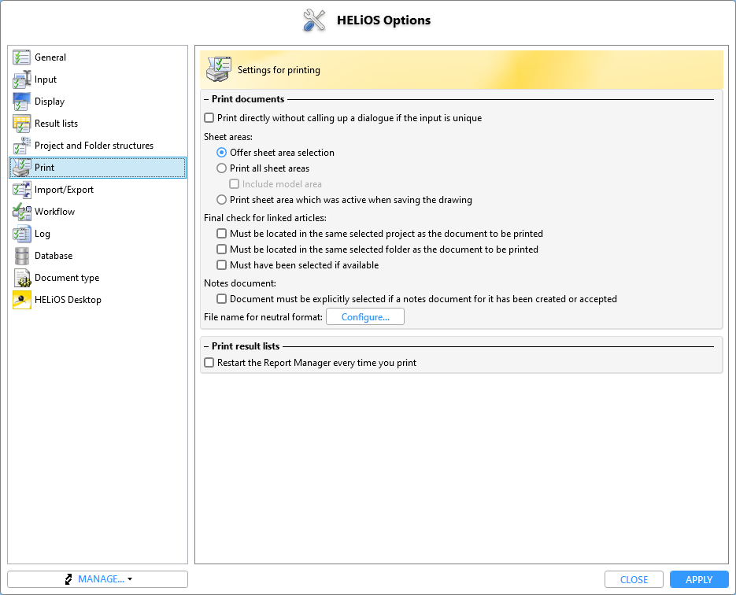Viewport: 736px width, 595px height.
Task: Click the General category icon
Action: 21,57
